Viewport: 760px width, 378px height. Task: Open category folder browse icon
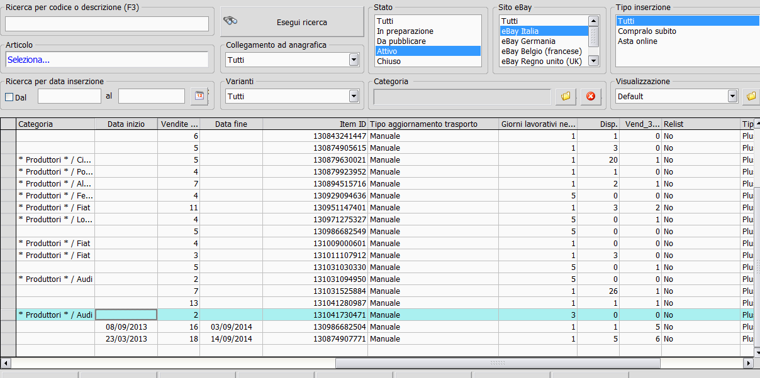click(566, 96)
